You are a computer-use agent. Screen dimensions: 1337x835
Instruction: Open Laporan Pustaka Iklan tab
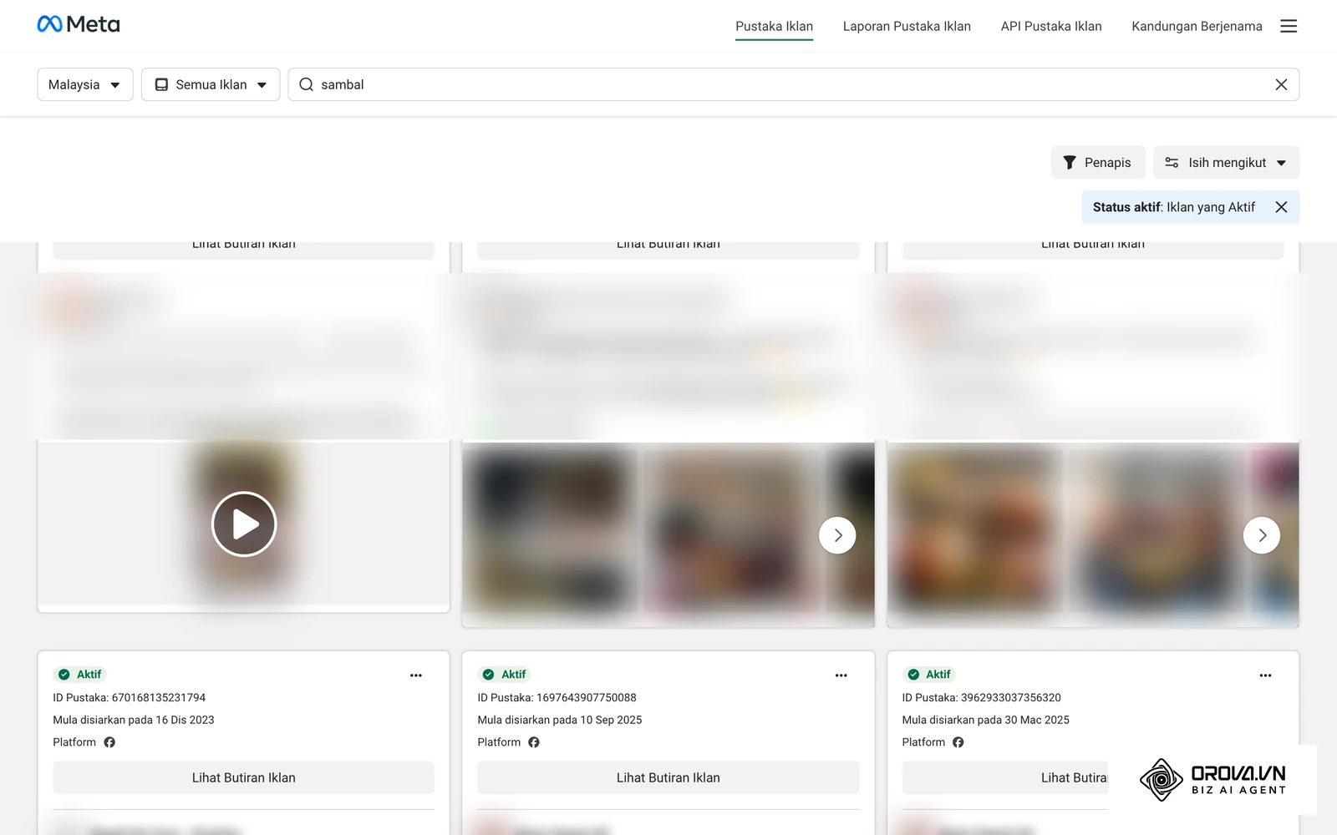point(907,26)
